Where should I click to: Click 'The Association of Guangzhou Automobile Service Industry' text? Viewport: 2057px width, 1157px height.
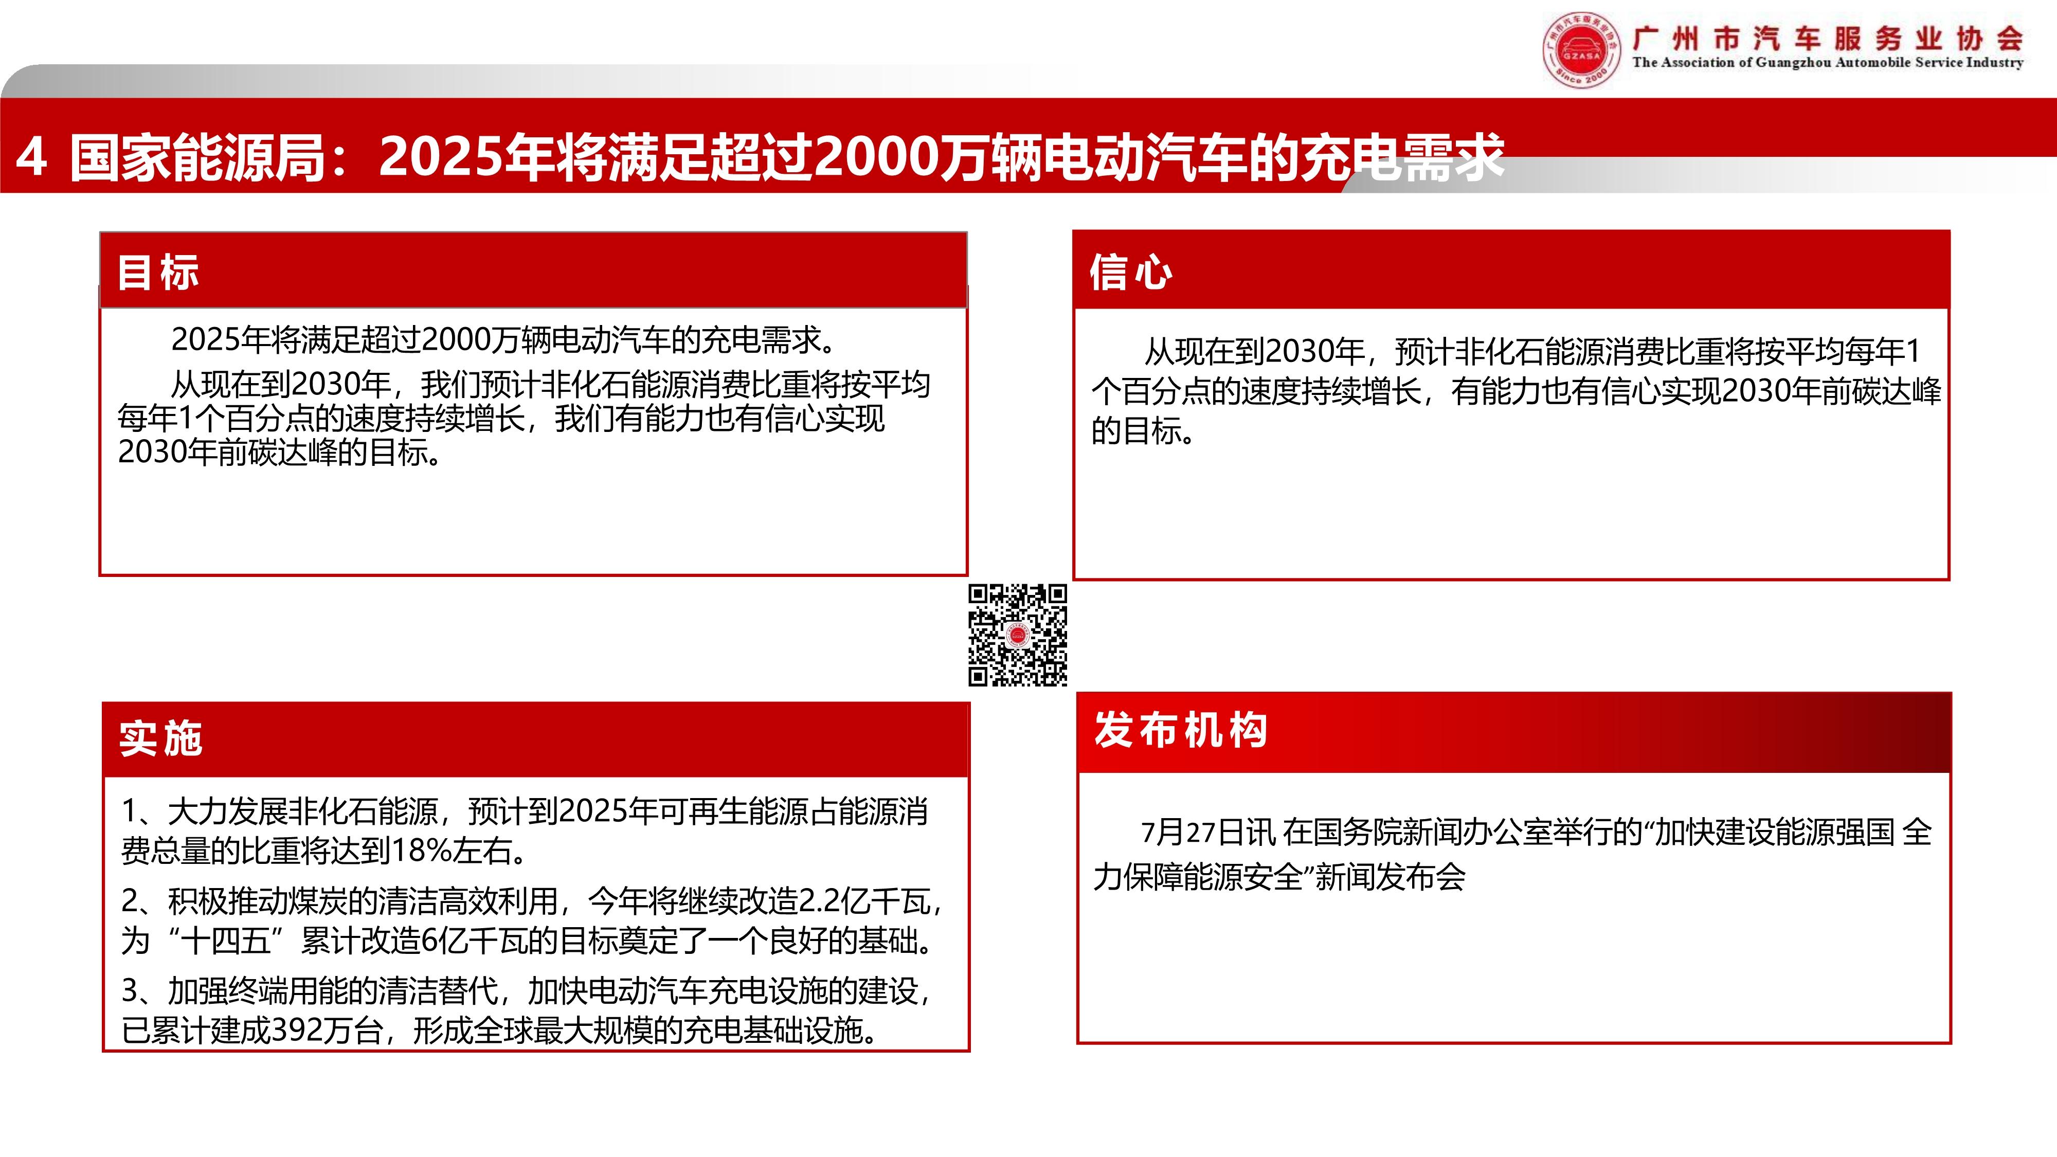click(1828, 62)
